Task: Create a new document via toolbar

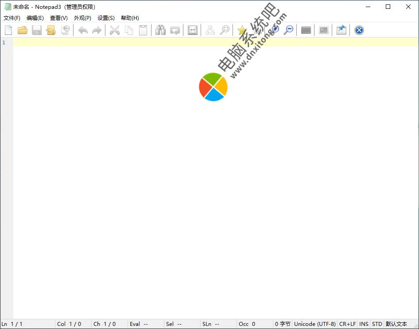Action: pyautogui.click(x=8, y=30)
